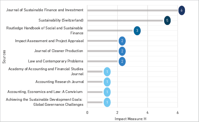The height and width of the screenshot is (122, 199).
Task: Click the gray bar for Sustainability (Switzerland)
Action: [125, 21]
